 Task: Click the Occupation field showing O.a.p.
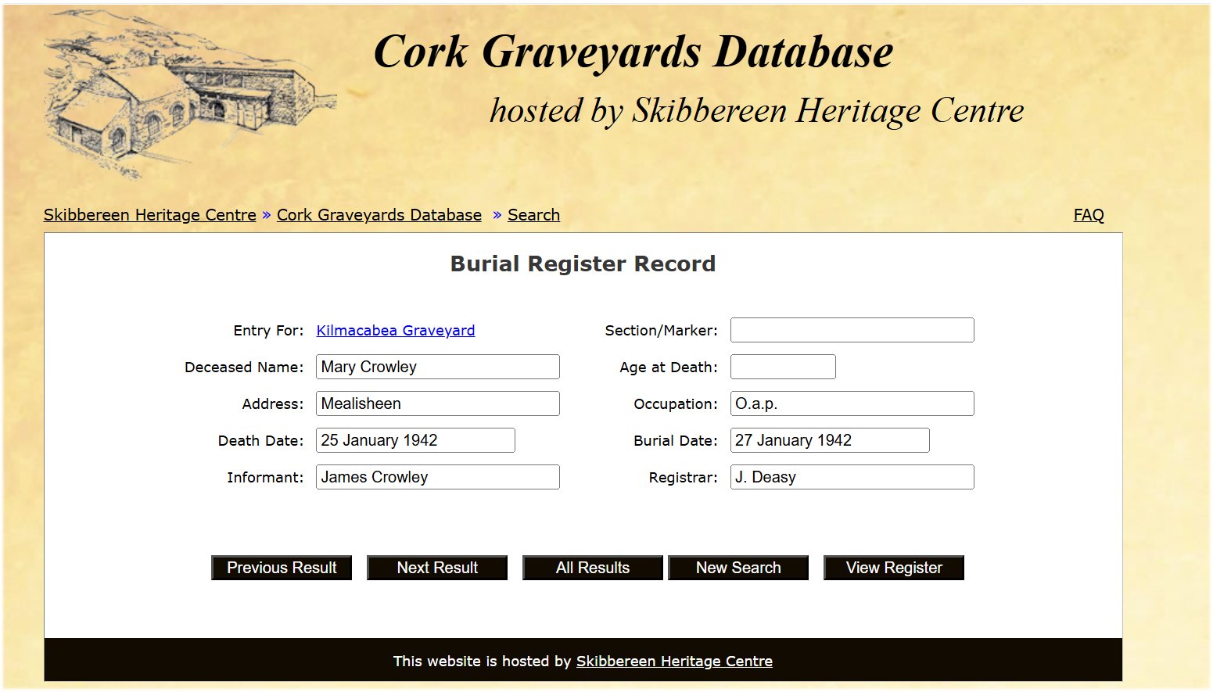(852, 403)
